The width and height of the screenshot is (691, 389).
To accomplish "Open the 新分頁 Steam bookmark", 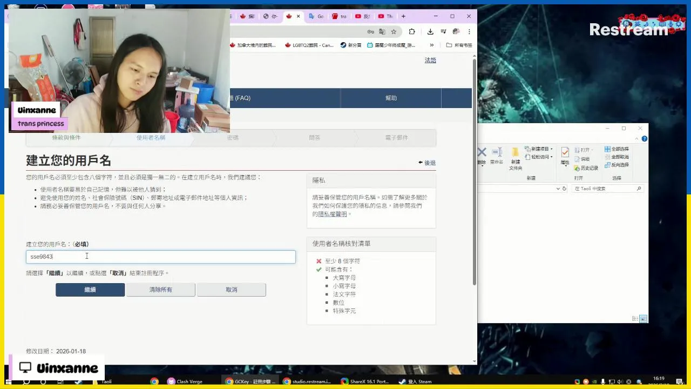I will pos(351,45).
